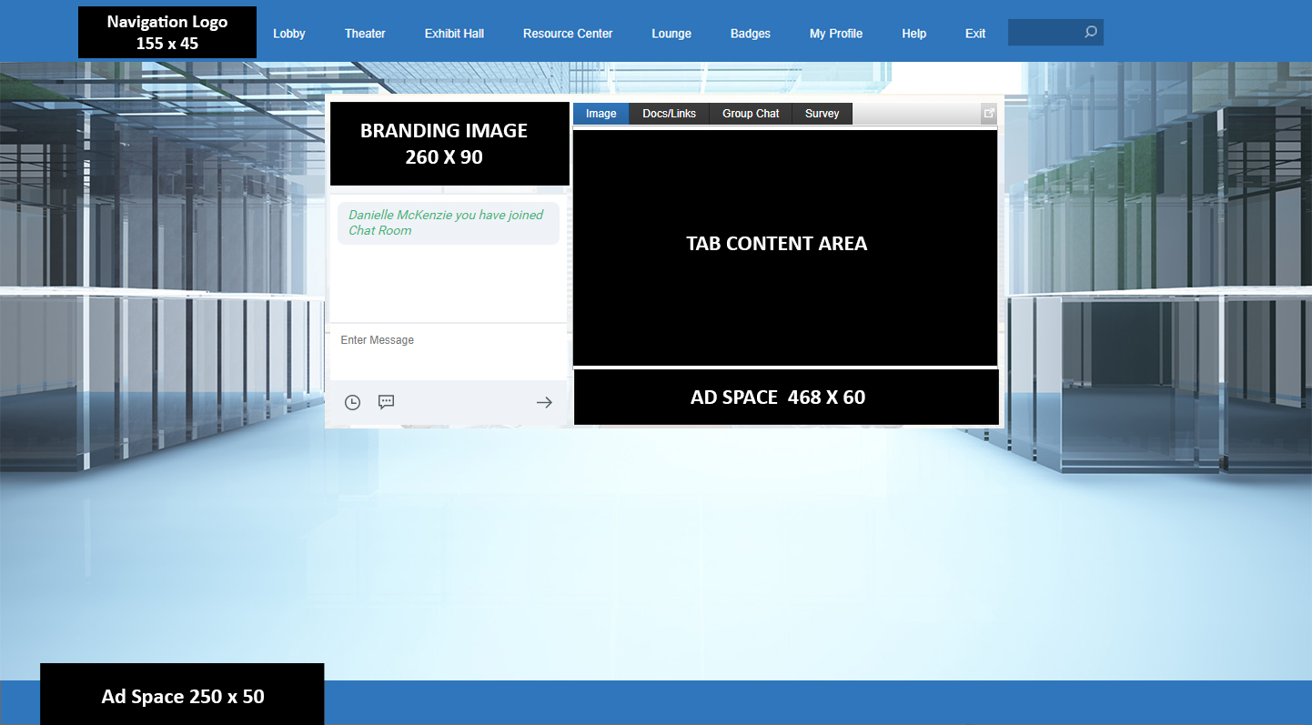Click the navigation bar search field

[x=1055, y=32]
